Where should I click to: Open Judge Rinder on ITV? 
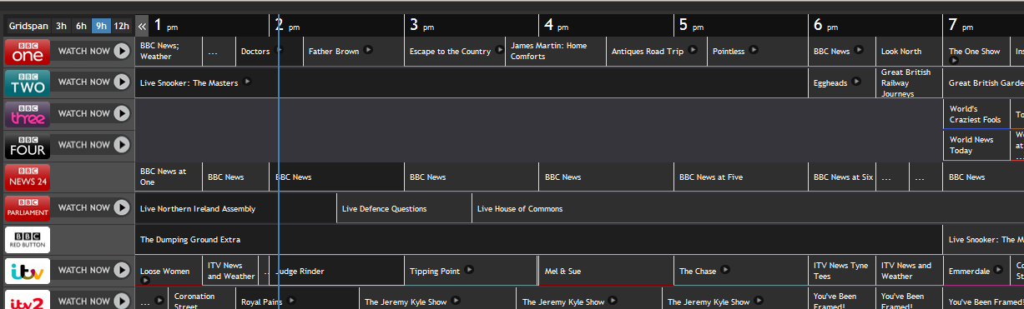[337, 271]
